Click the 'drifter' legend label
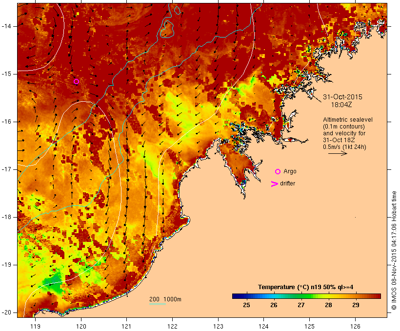The height and width of the screenshot is (331, 400). coord(287,184)
